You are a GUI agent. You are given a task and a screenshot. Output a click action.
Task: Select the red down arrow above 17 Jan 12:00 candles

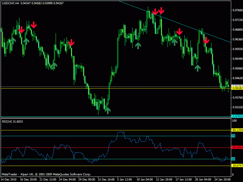180,31
